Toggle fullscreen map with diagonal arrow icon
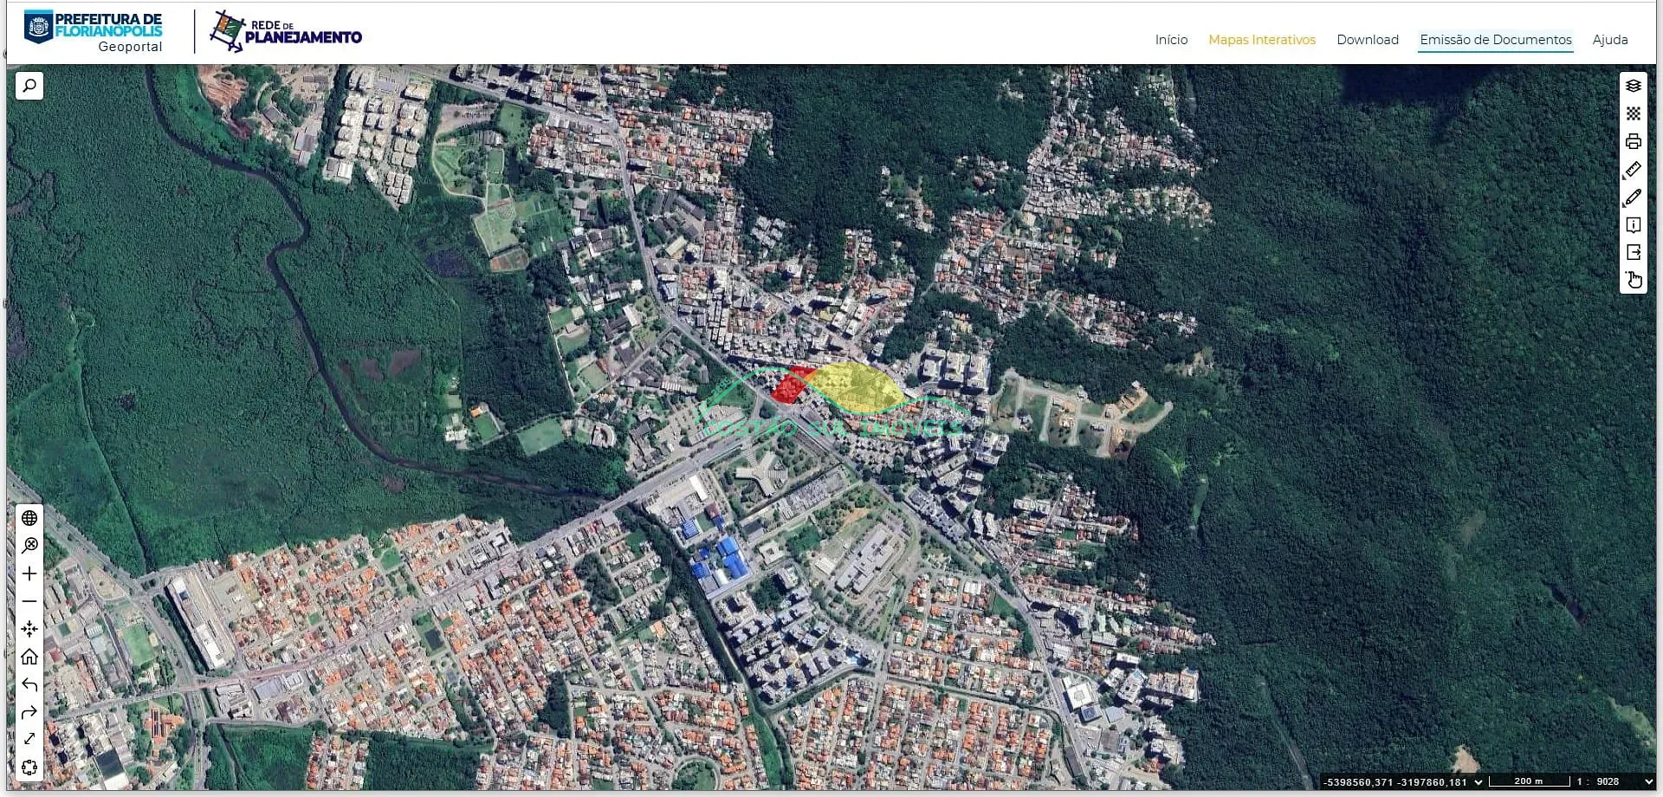 (x=29, y=739)
